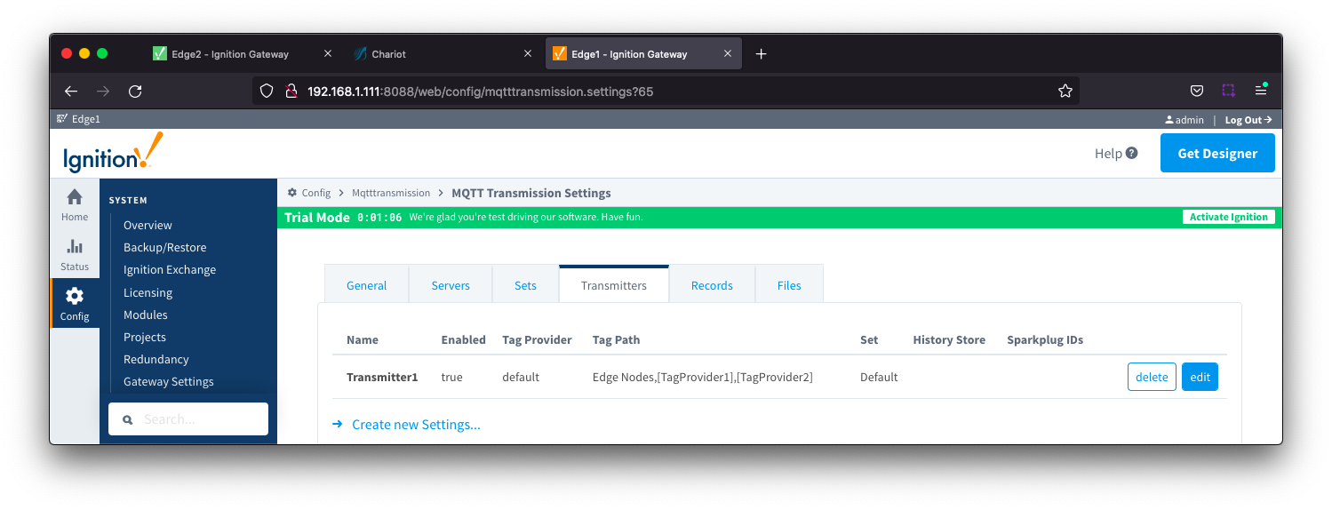Open the Mqtttransmission breadcrumb link
This screenshot has height=510, width=1332.
point(391,193)
